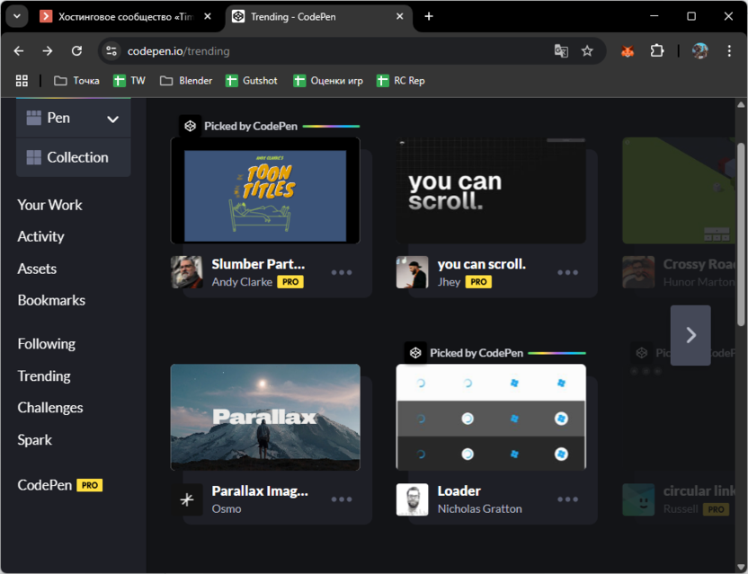This screenshot has height=574, width=748.
Task: Open the RC Rep bookmark
Action: 401,81
